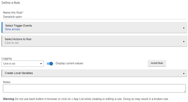Click the 'Define a Rule' page heading
Screen dimensions: 188x102
click(x=11, y=3)
